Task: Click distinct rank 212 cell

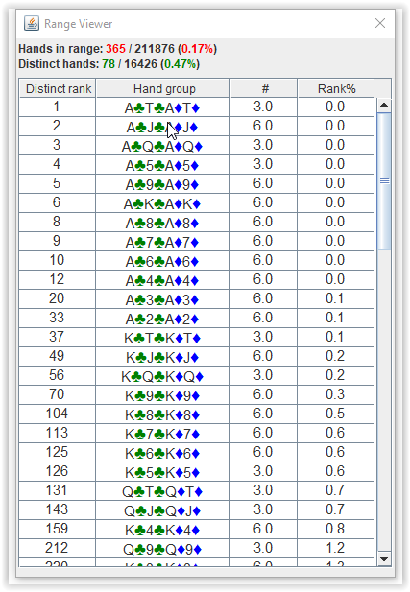Action: (x=58, y=548)
